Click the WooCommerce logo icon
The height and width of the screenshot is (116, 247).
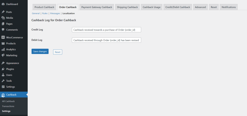(3, 38)
